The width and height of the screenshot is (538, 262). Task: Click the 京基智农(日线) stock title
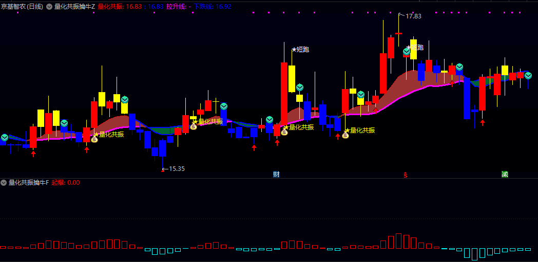(x=22, y=7)
